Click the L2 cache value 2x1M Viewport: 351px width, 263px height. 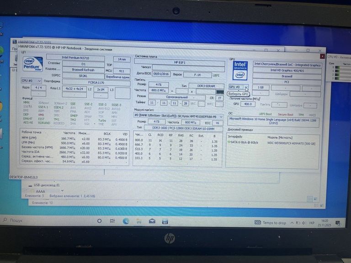(x=101, y=89)
